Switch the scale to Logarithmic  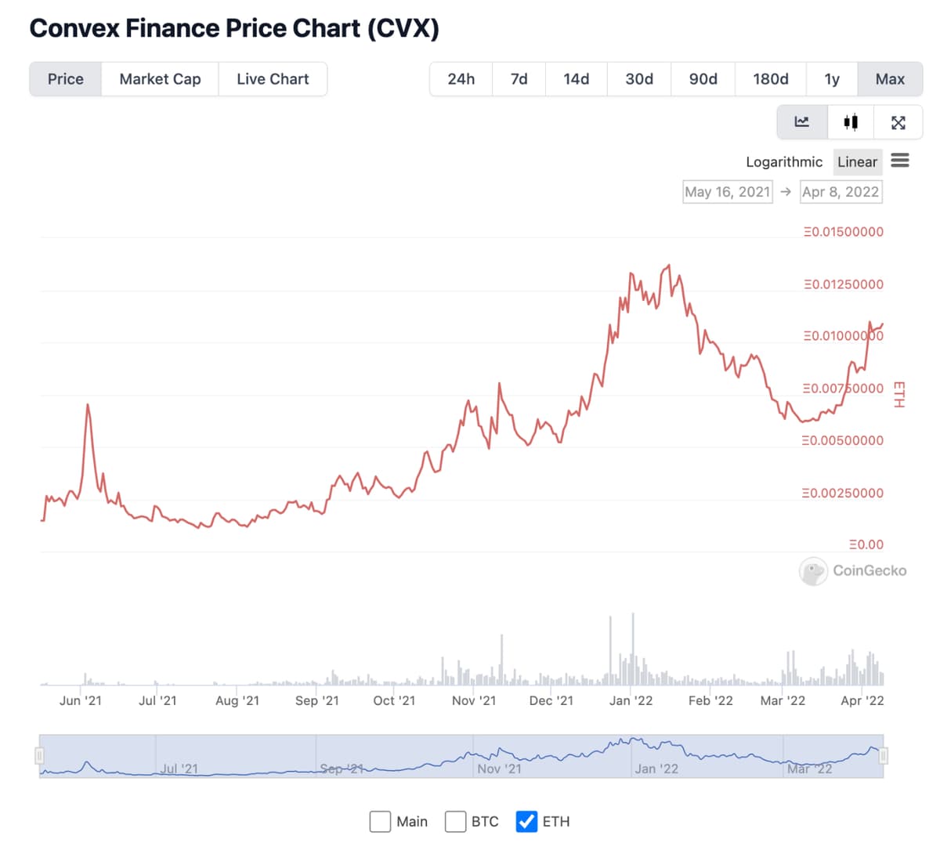click(x=784, y=162)
